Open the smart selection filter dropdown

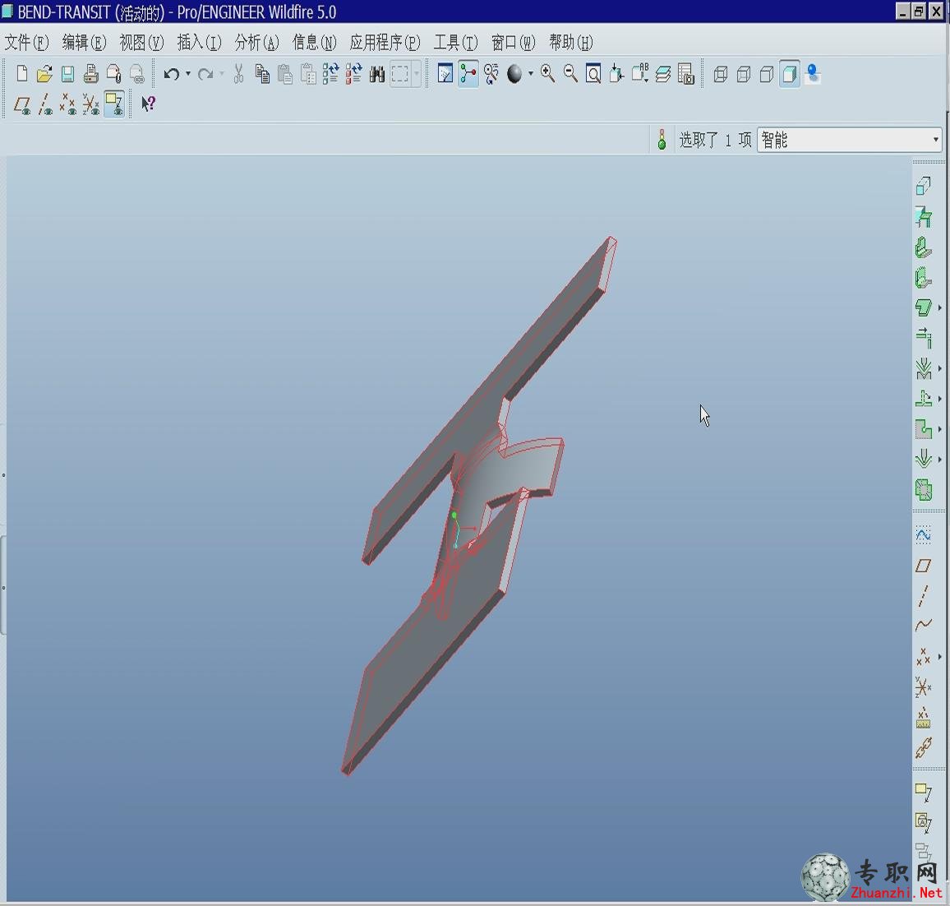(850, 140)
